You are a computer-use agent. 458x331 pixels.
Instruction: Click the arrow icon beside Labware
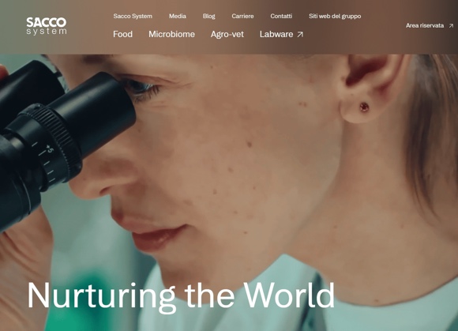coord(300,35)
